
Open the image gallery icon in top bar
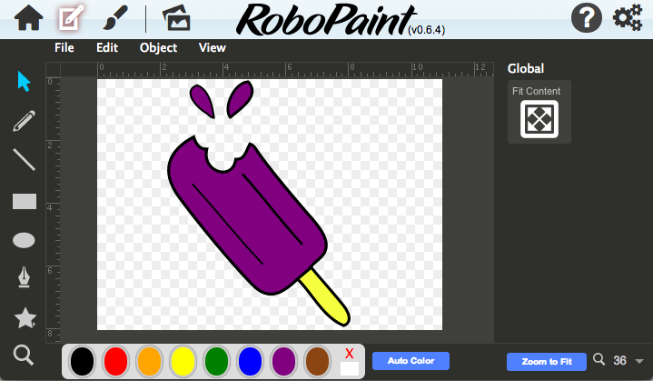175,17
